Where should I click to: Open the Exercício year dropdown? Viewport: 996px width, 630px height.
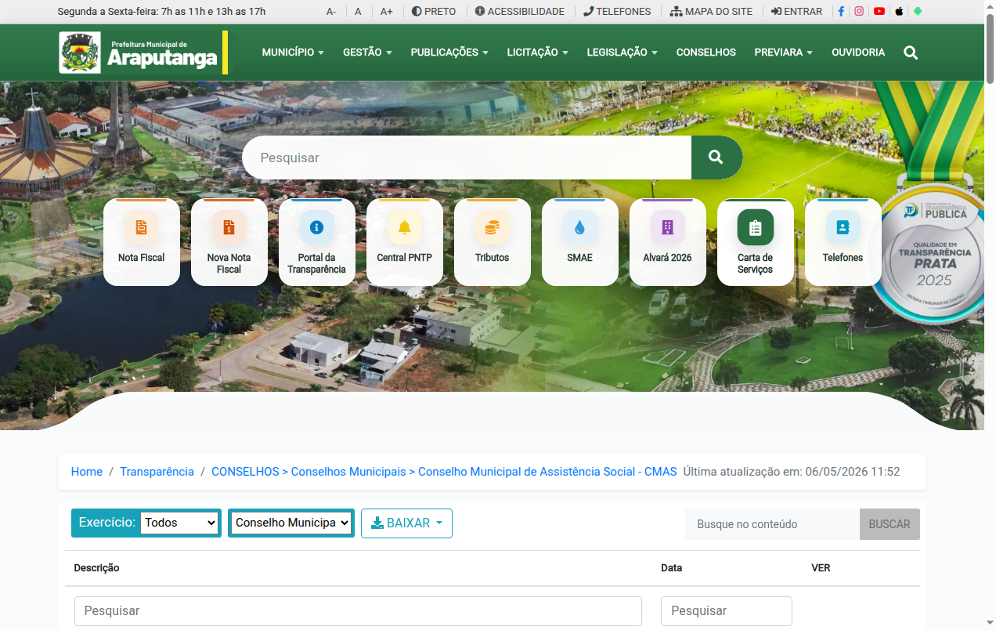(180, 523)
